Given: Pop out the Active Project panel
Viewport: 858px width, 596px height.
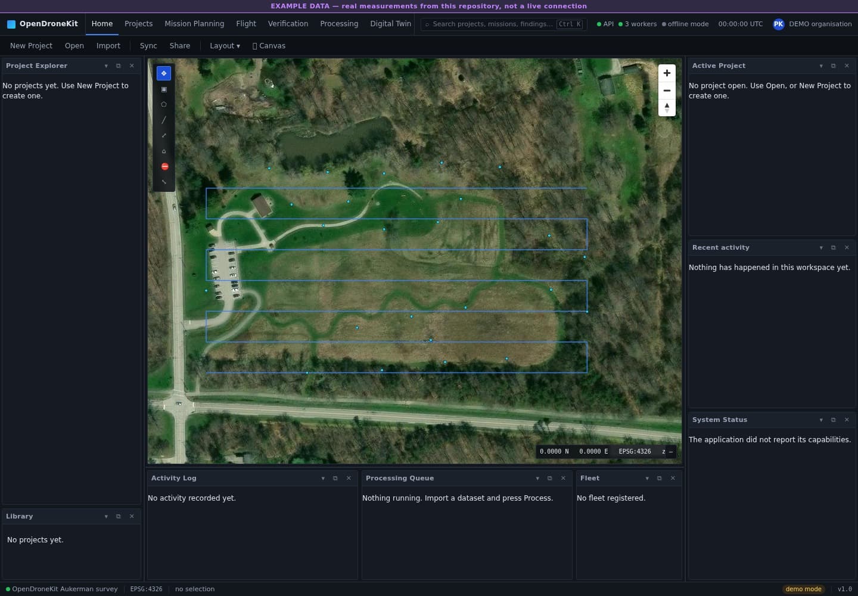Looking at the screenshot, I should click(x=834, y=66).
